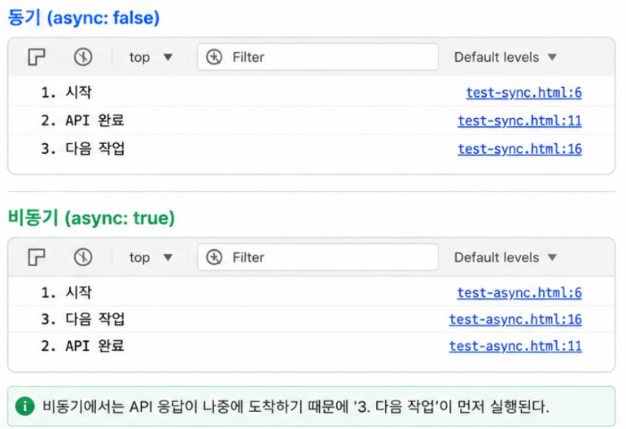Focus Filter field in async console
This screenshot has height=429, width=626.
tap(317, 257)
